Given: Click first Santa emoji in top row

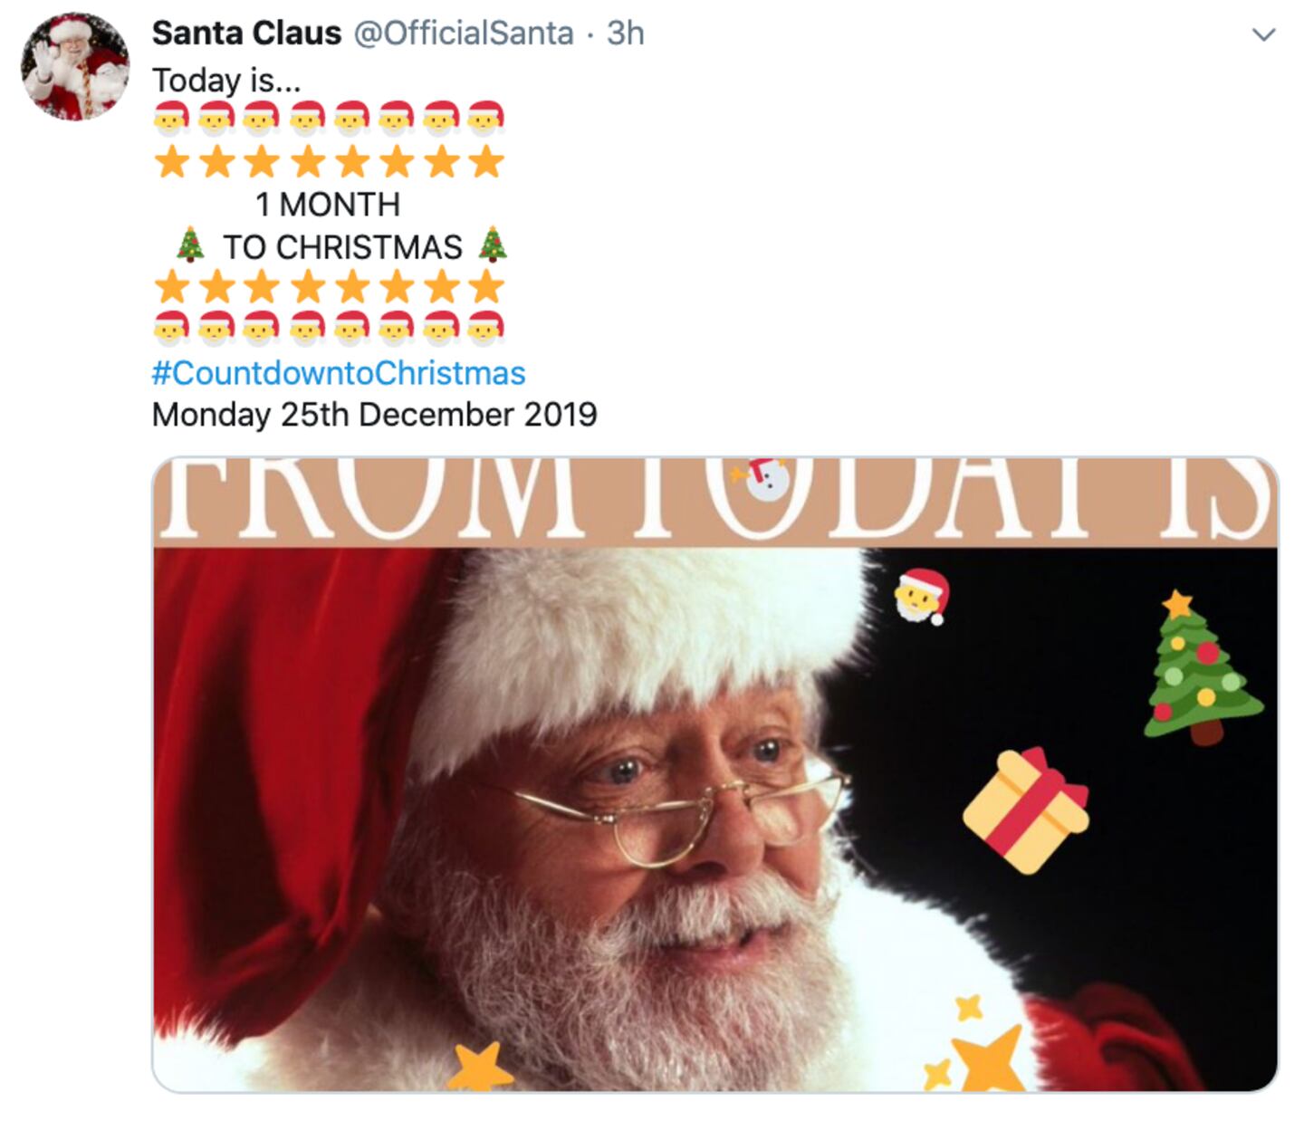Looking at the screenshot, I should tap(171, 118).
